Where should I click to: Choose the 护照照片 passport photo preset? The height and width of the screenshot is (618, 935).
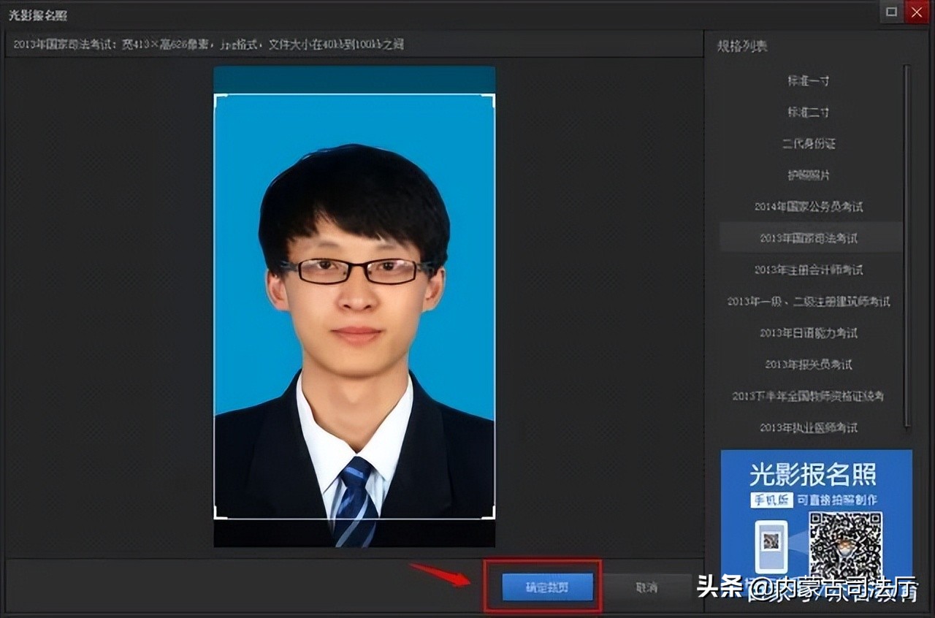(811, 175)
